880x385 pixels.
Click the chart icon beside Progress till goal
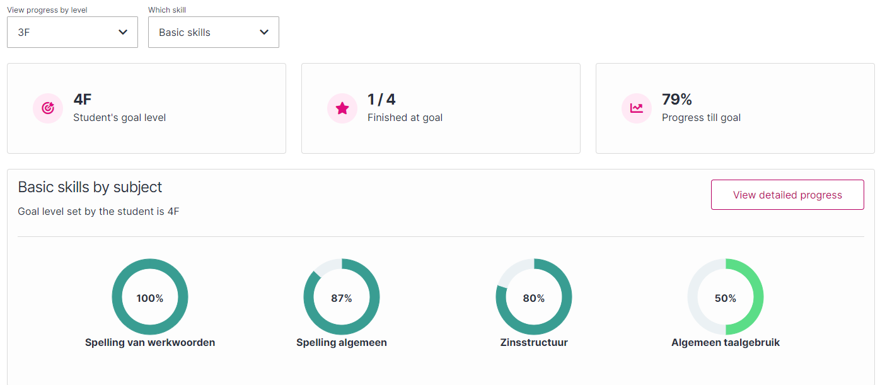click(x=637, y=108)
